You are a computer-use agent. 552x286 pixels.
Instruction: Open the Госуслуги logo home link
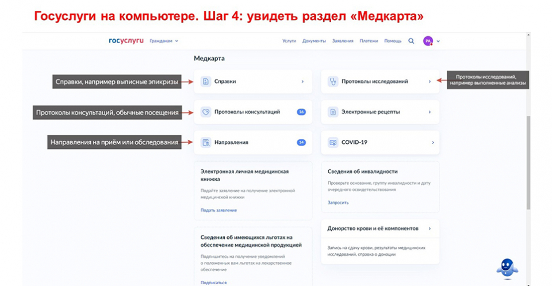point(126,41)
